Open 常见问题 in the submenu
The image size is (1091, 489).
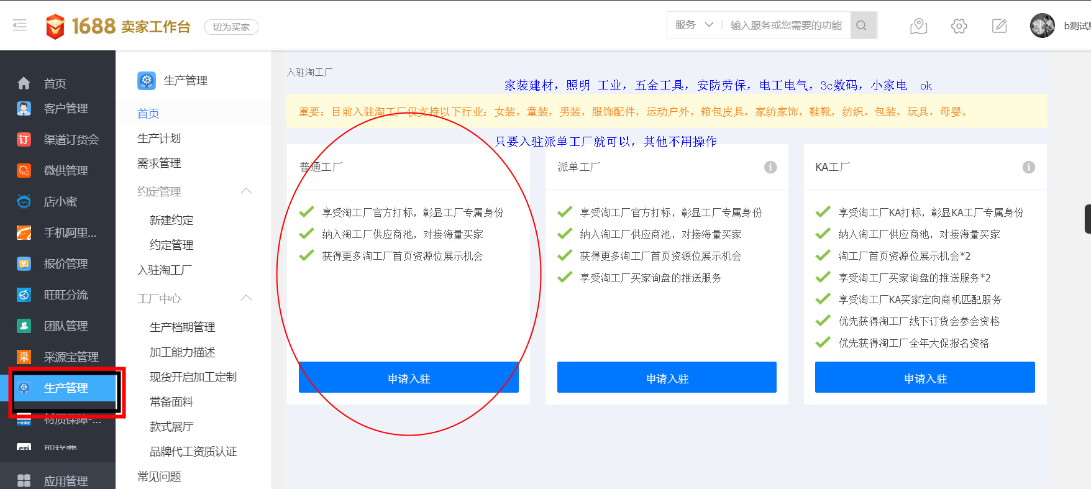[159, 476]
